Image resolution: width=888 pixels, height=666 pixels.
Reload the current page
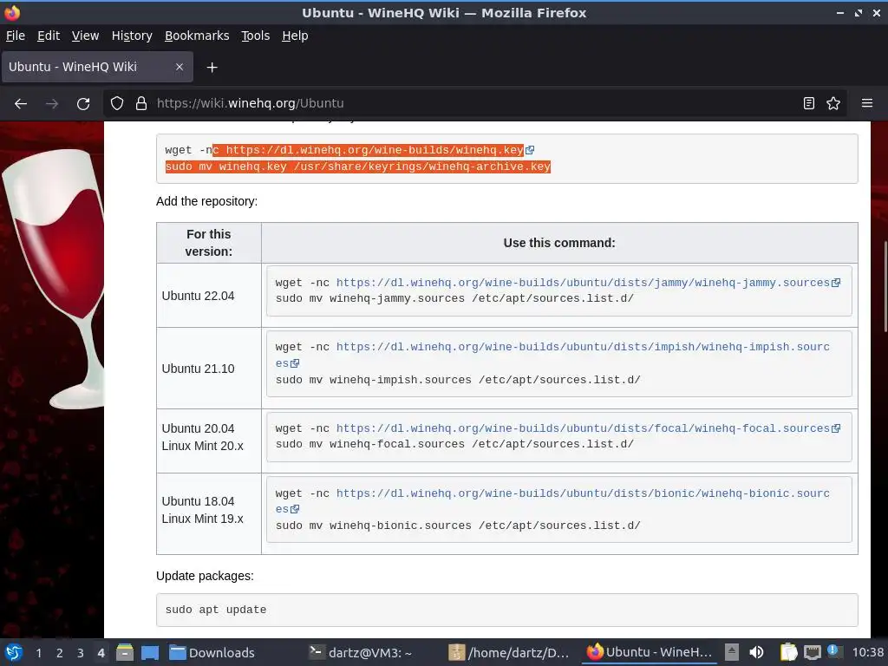pyautogui.click(x=83, y=104)
